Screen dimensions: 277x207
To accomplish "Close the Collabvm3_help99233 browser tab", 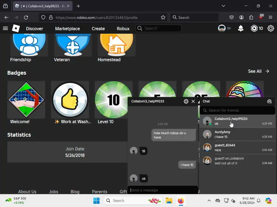I will tap(68, 6).
